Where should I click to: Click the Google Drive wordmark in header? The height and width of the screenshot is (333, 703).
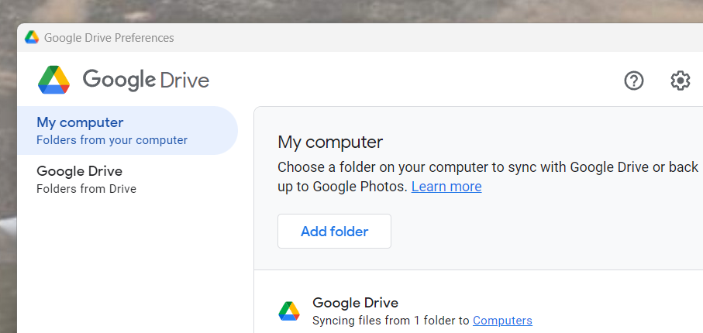[x=146, y=81]
